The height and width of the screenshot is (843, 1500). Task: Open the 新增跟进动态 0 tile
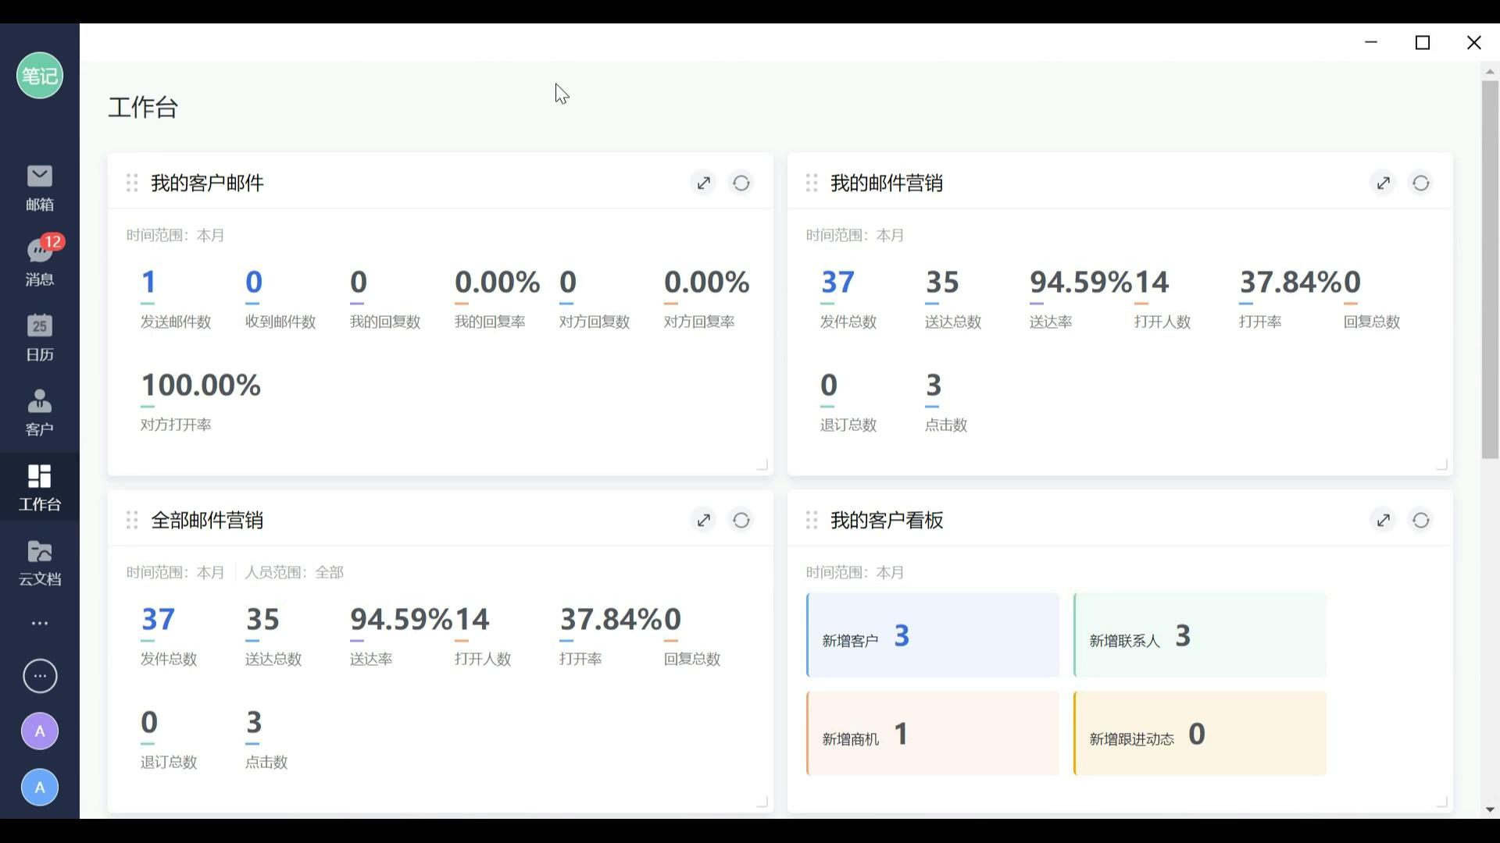pos(1200,734)
